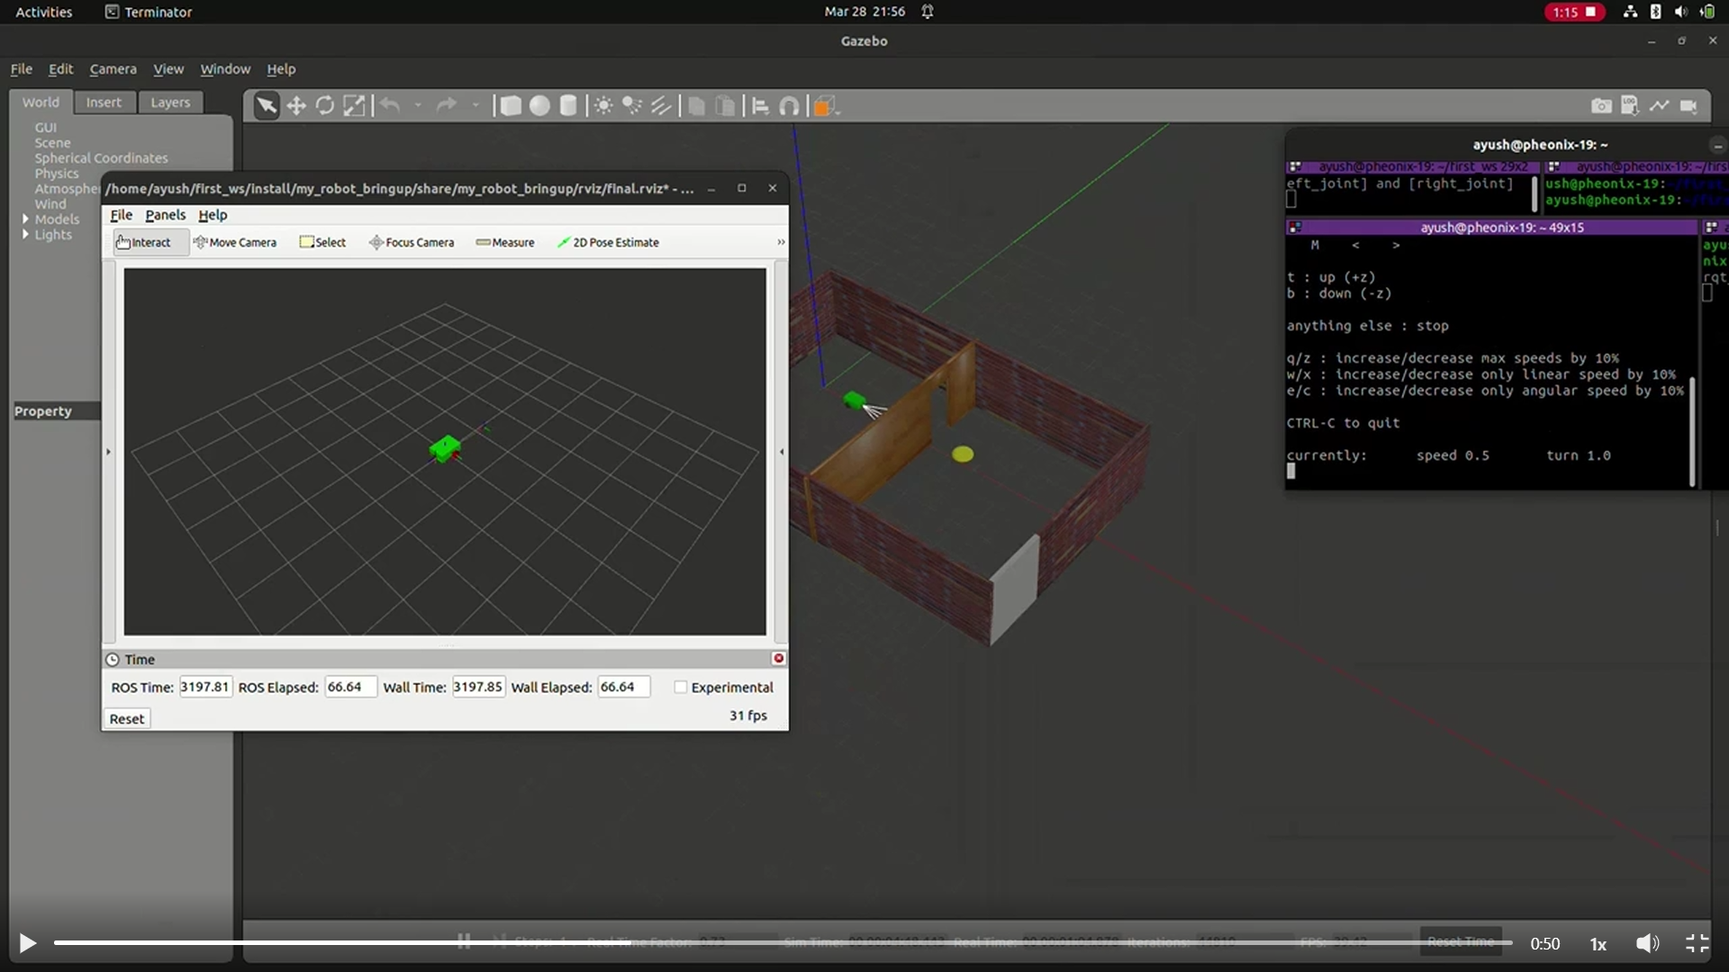
Task: Open the Panels menu in RViz
Action: tap(165, 215)
